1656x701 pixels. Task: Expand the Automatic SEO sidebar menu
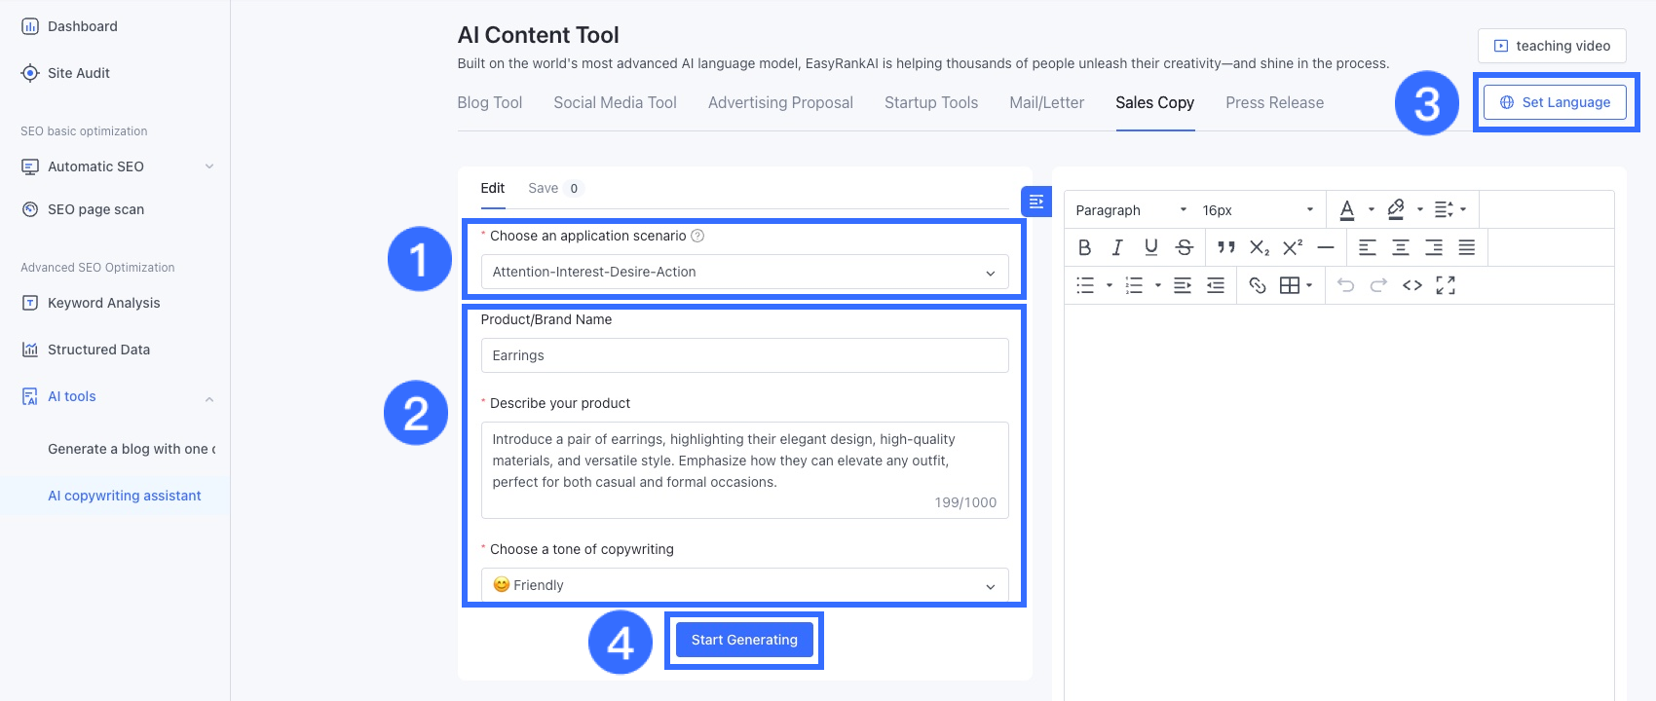tap(117, 166)
